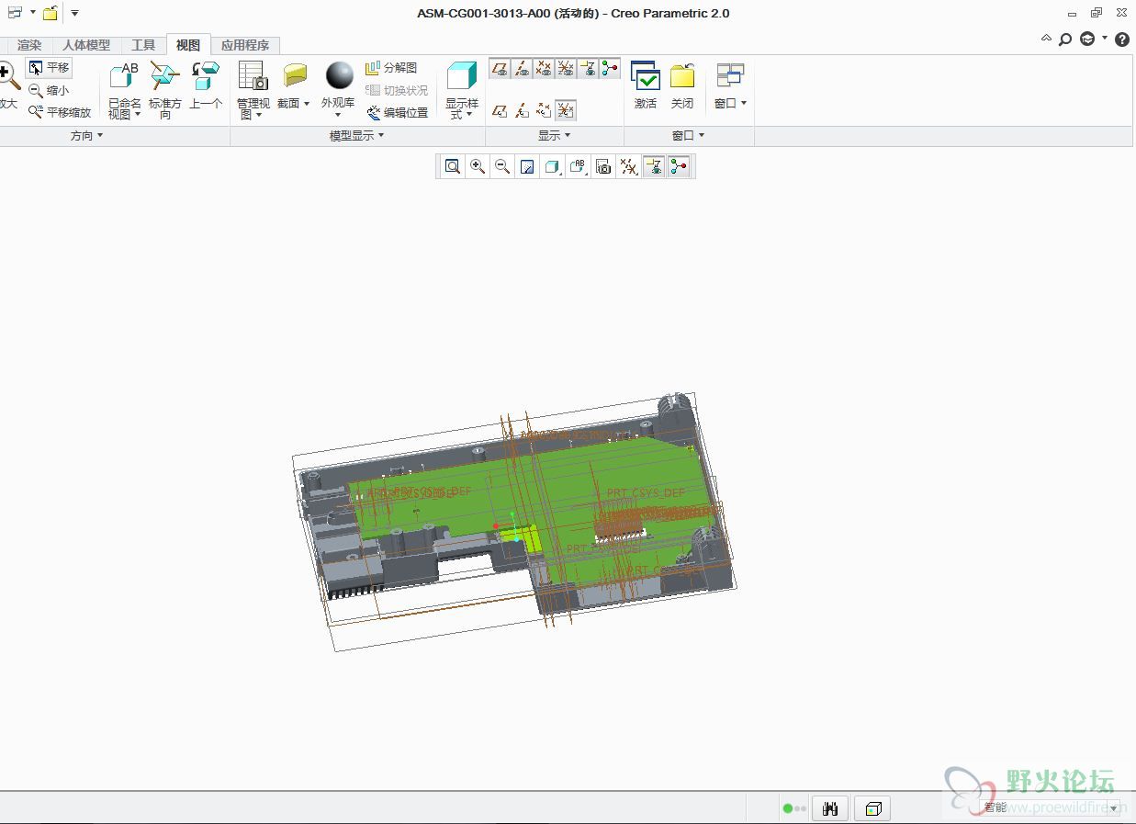Click the 平移缩放 pan zoom button
This screenshot has height=824, width=1136.
(60, 112)
